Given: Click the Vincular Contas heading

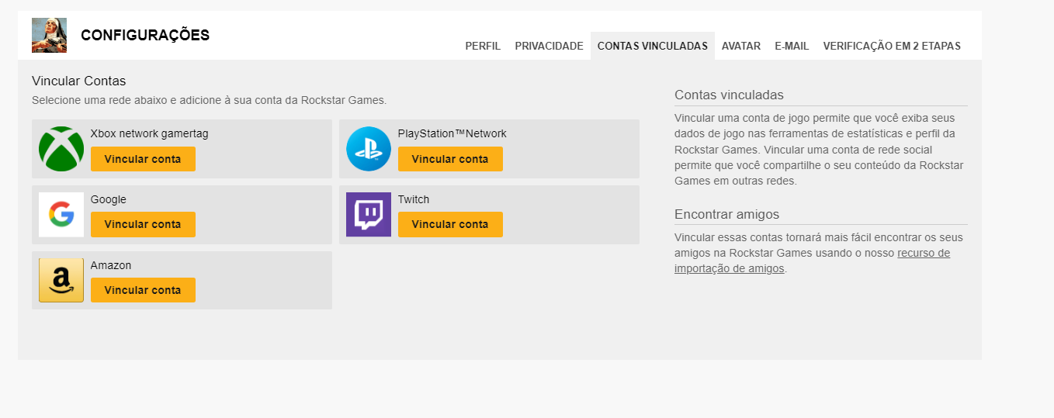Looking at the screenshot, I should [x=78, y=81].
